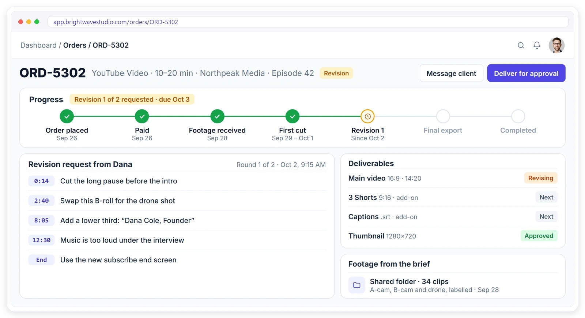This screenshot has height=318, width=585.
Task: Click 'Round 1 of 2 · Oct 2, 9:15 AM'
Action: click(281, 165)
